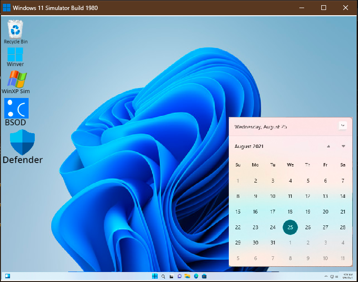Select August 18 in the calendar
Screen dimensions: 358x282
tap(290, 212)
